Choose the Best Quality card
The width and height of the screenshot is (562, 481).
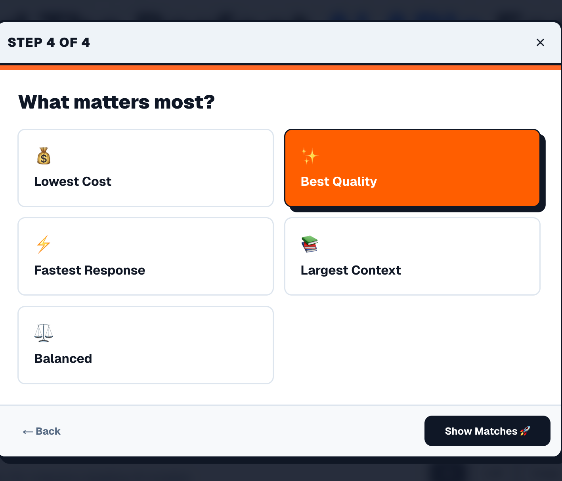click(412, 168)
